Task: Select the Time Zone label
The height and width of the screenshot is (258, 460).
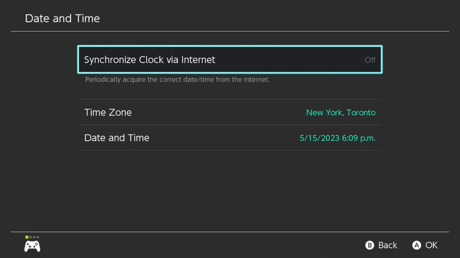Action: [108, 112]
